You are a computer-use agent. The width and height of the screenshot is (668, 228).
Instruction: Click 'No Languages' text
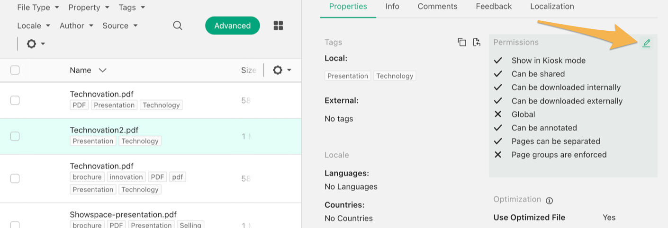click(351, 186)
